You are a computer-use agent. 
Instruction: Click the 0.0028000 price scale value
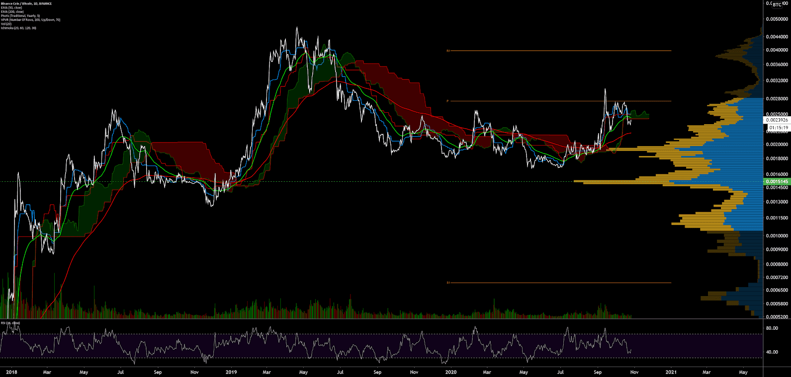click(777, 99)
